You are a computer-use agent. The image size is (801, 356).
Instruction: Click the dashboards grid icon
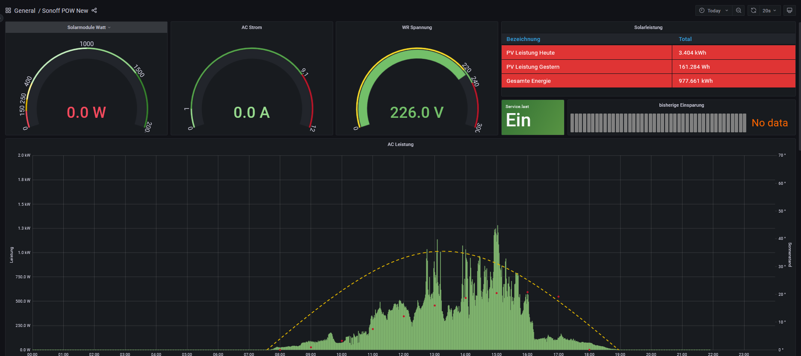tap(8, 11)
